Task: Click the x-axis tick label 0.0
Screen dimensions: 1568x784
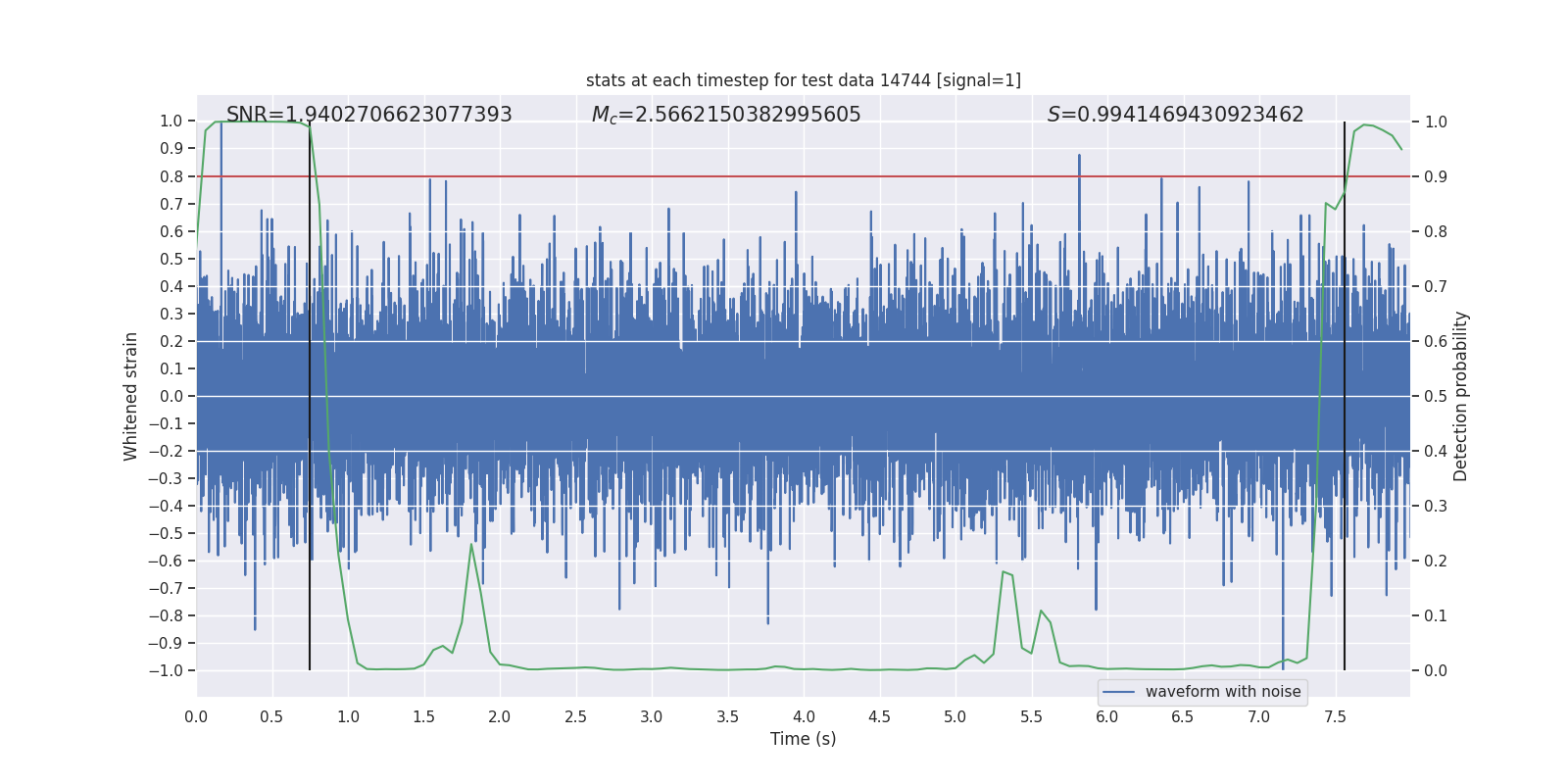Action: 196,716
